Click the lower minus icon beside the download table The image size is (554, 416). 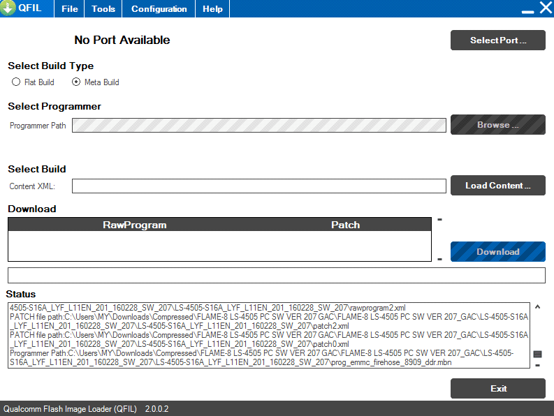click(x=440, y=259)
